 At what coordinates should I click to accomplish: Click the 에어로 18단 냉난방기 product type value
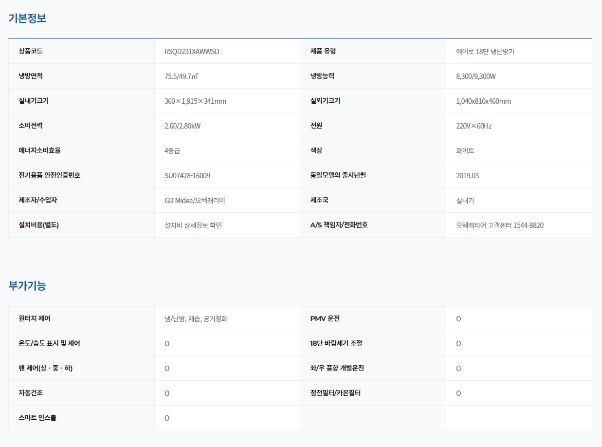click(x=485, y=52)
